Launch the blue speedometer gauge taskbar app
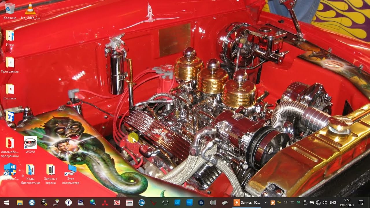370x208 pixels. pyautogui.click(x=32, y=203)
